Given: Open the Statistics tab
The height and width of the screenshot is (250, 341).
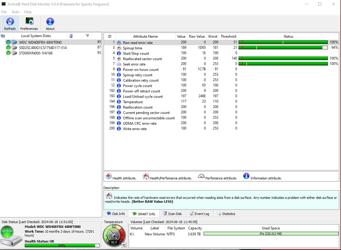Looking at the screenshot, I should coord(226,214).
